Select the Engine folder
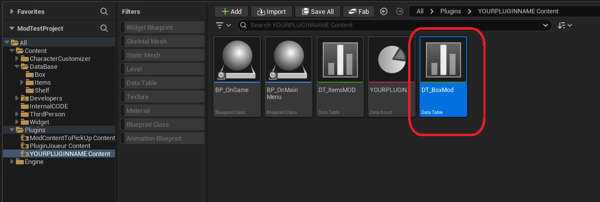Image resolution: width=600 pixels, height=202 pixels. [30, 162]
